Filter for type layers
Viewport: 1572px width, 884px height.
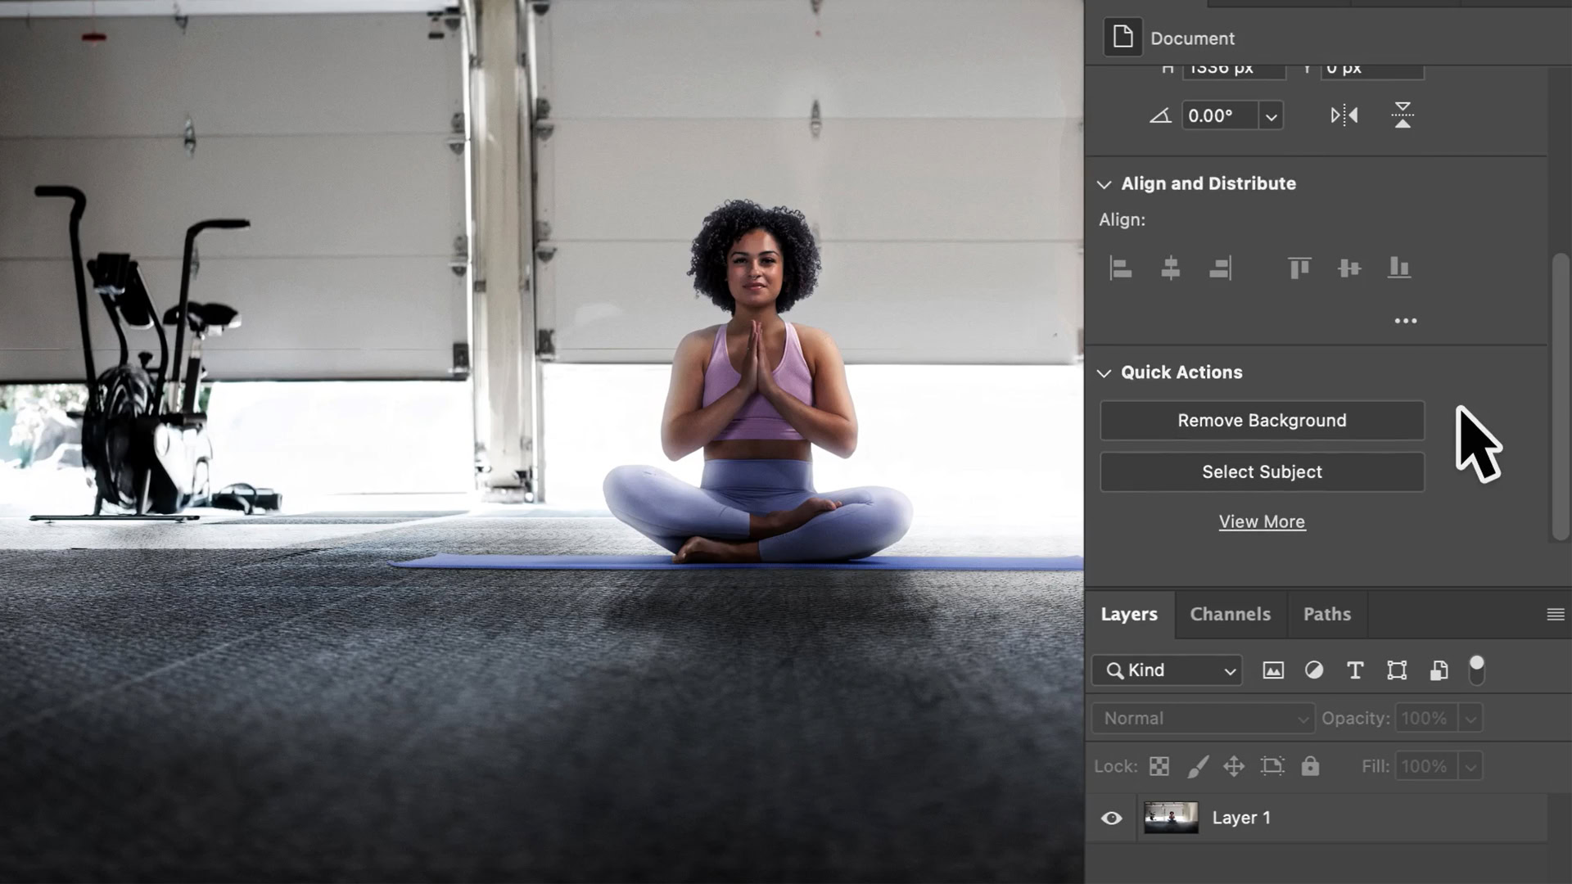pyautogui.click(x=1355, y=670)
